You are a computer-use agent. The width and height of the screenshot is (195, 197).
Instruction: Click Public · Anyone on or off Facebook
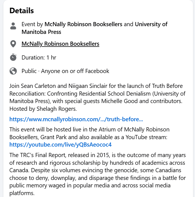tap(65, 71)
